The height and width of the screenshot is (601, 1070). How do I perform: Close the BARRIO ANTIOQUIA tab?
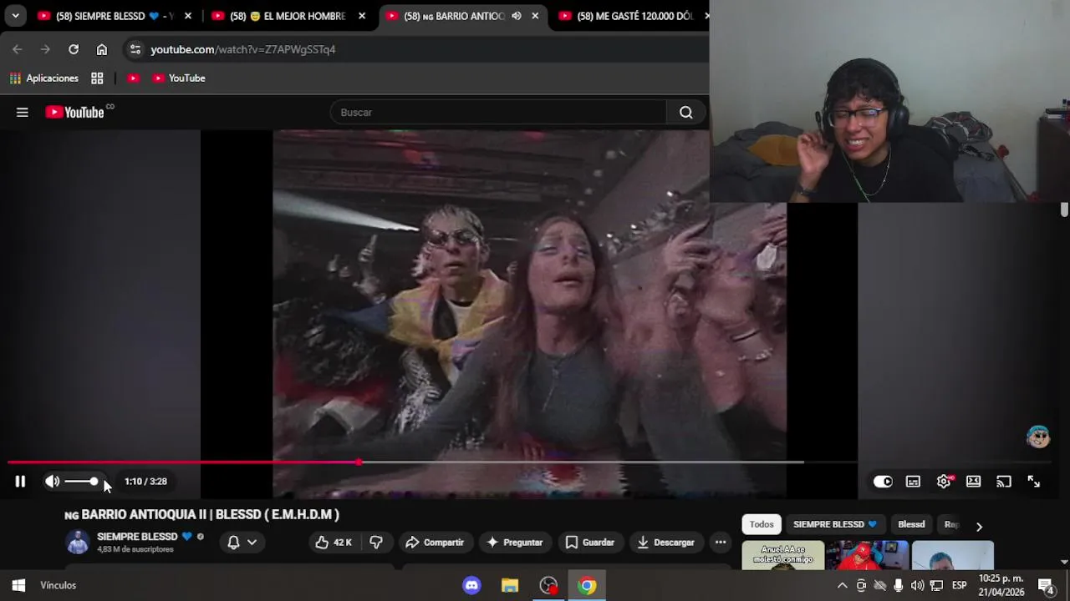[535, 16]
